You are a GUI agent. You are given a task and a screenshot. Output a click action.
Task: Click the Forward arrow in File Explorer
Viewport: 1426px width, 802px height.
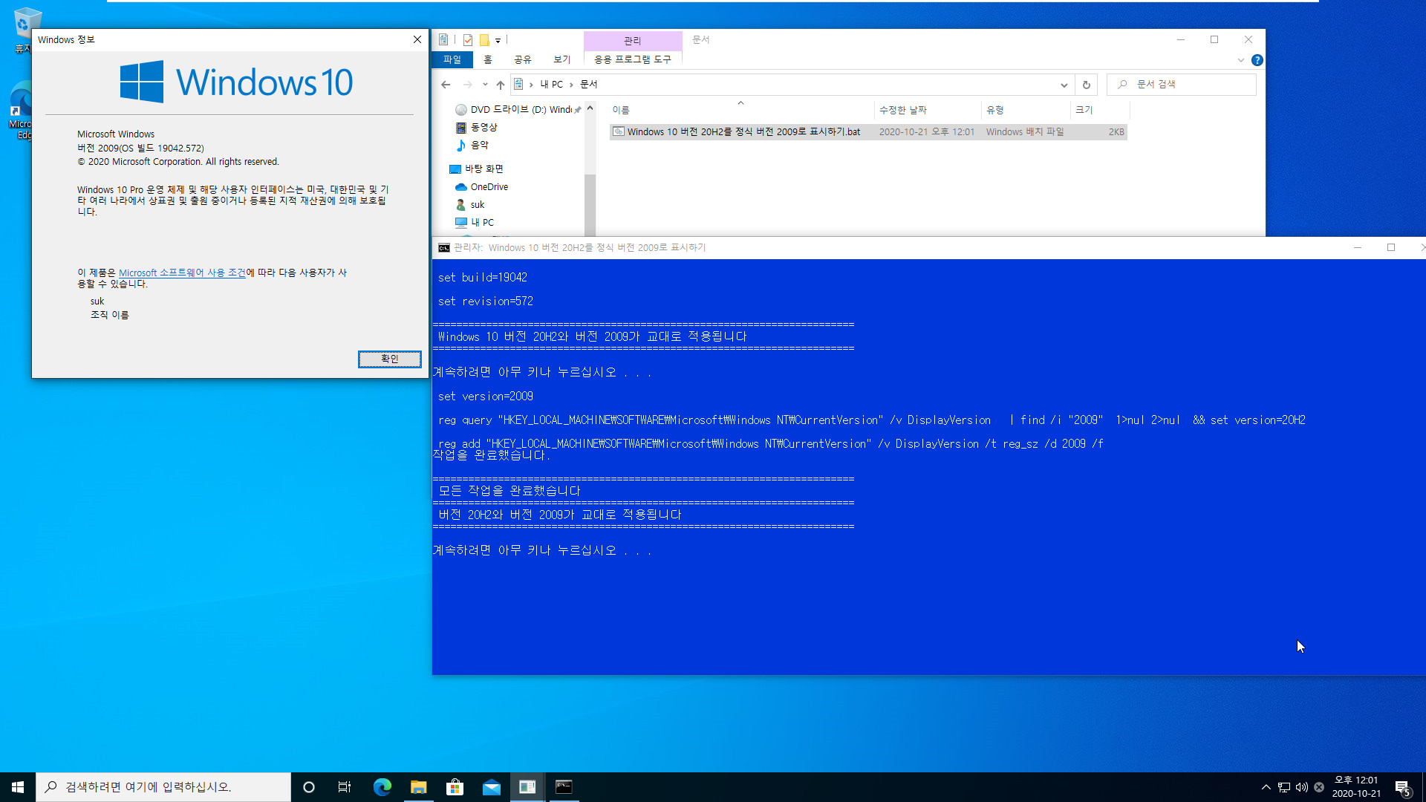click(x=467, y=85)
